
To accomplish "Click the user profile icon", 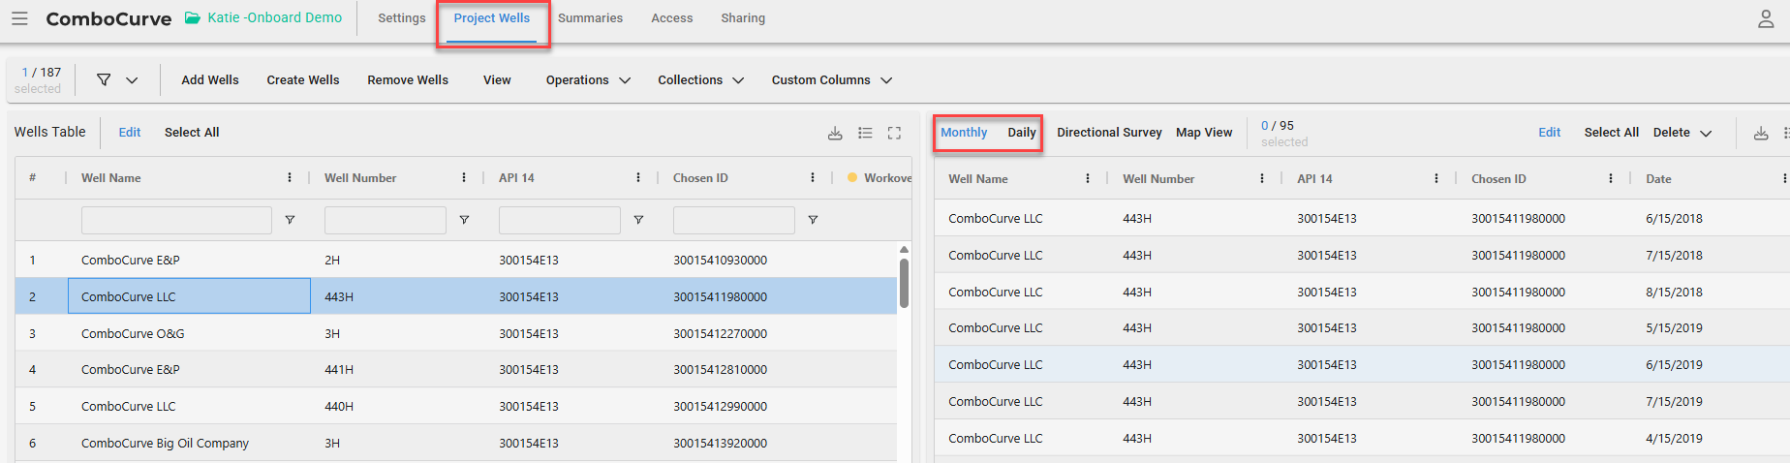I will pyautogui.click(x=1766, y=18).
